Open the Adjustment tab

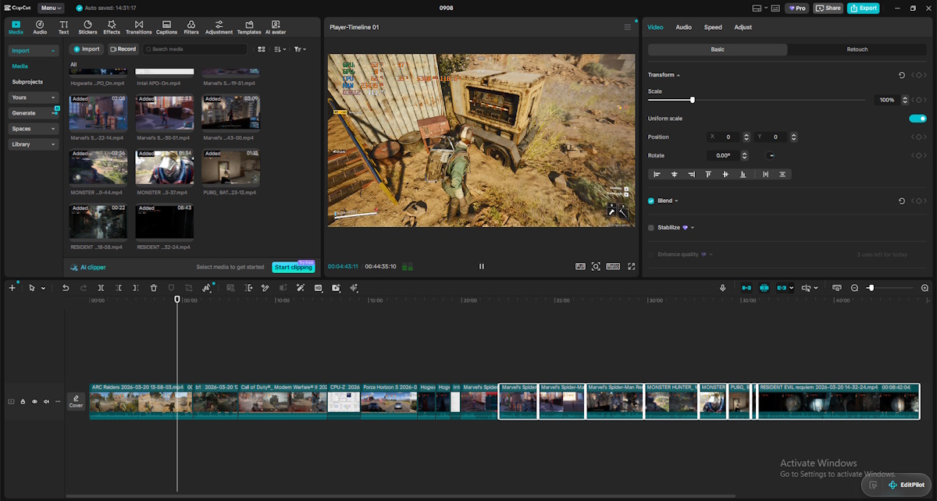[x=219, y=27]
